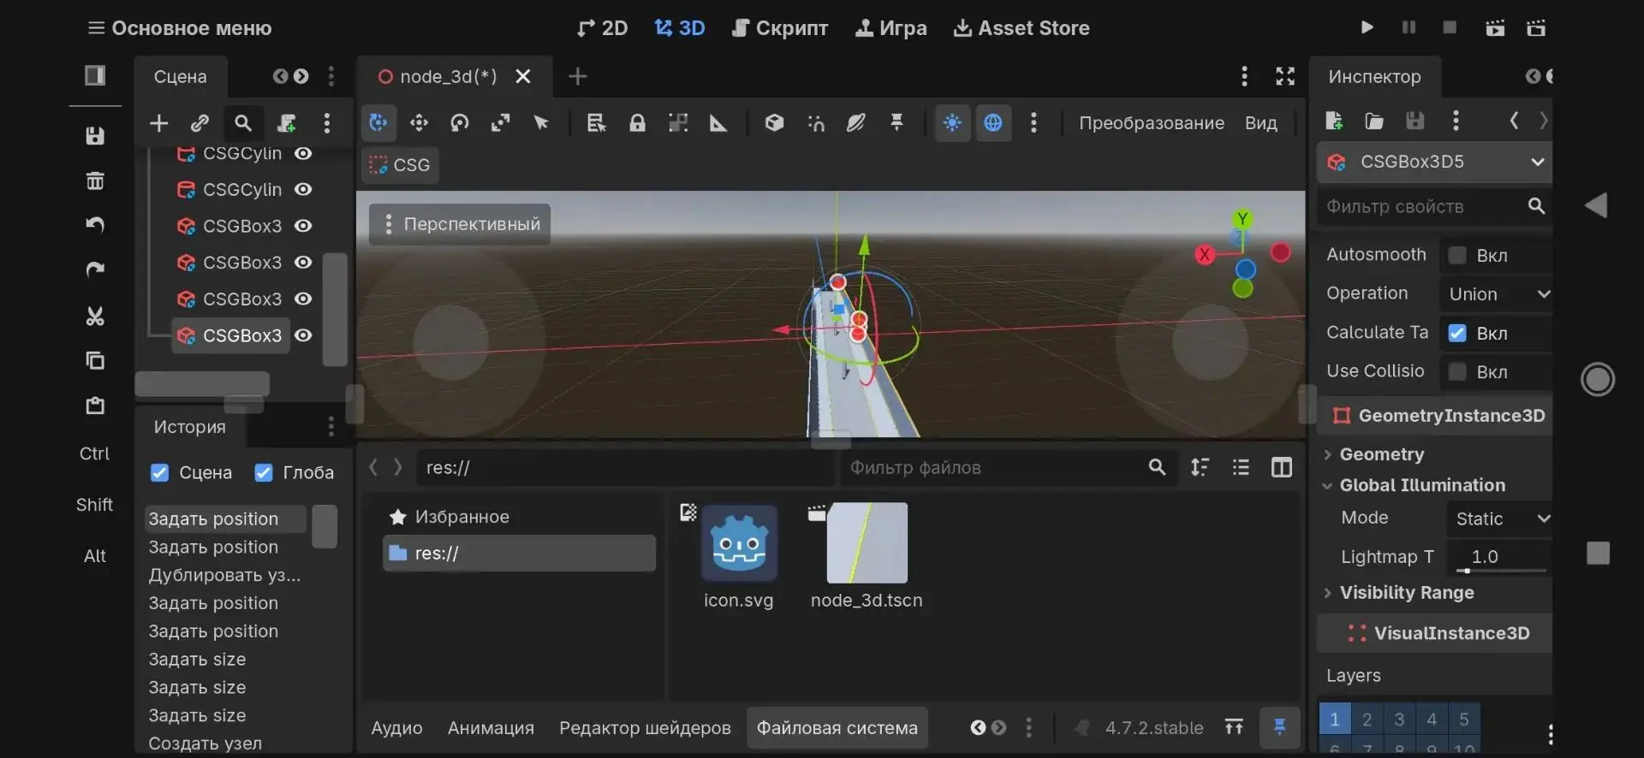Image resolution: width=1644 pixels, height=758 pixels.
Task: Open the Mode Static dropdown
Action: pos(1500,518)
